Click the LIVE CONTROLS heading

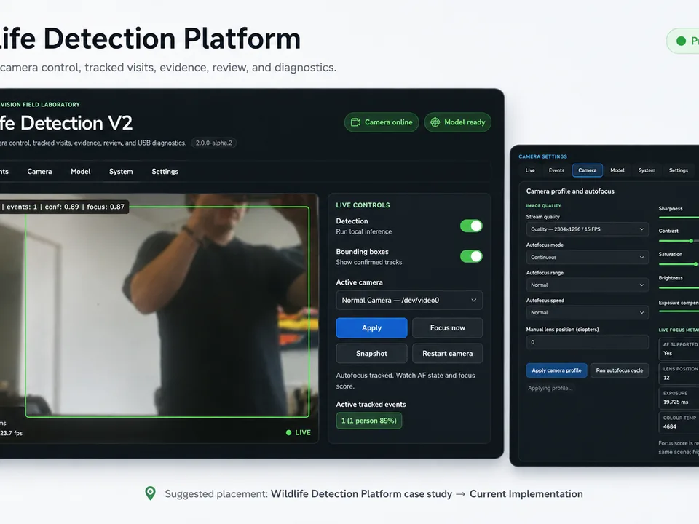coord(363,205)
